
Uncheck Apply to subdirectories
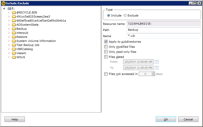tap(106, 42)
